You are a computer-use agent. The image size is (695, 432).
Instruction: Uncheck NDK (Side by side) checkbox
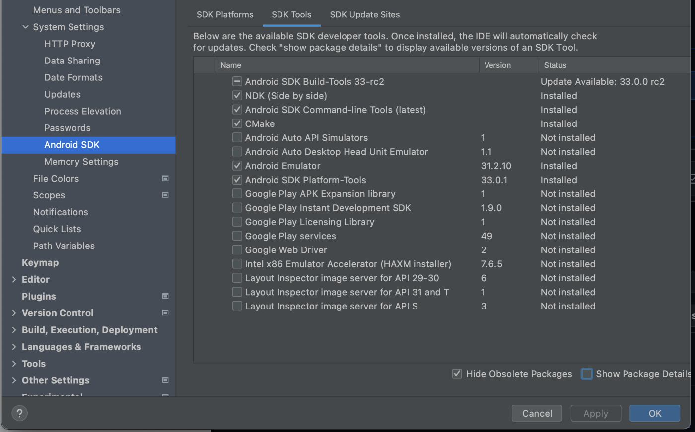(x=237, y=95)
